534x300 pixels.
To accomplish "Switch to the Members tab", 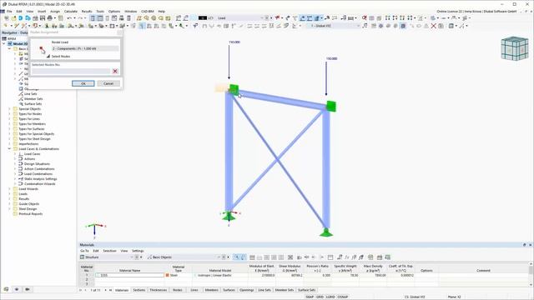I will coord(211,290).
